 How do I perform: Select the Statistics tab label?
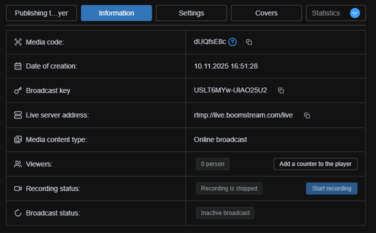point(325,13)
